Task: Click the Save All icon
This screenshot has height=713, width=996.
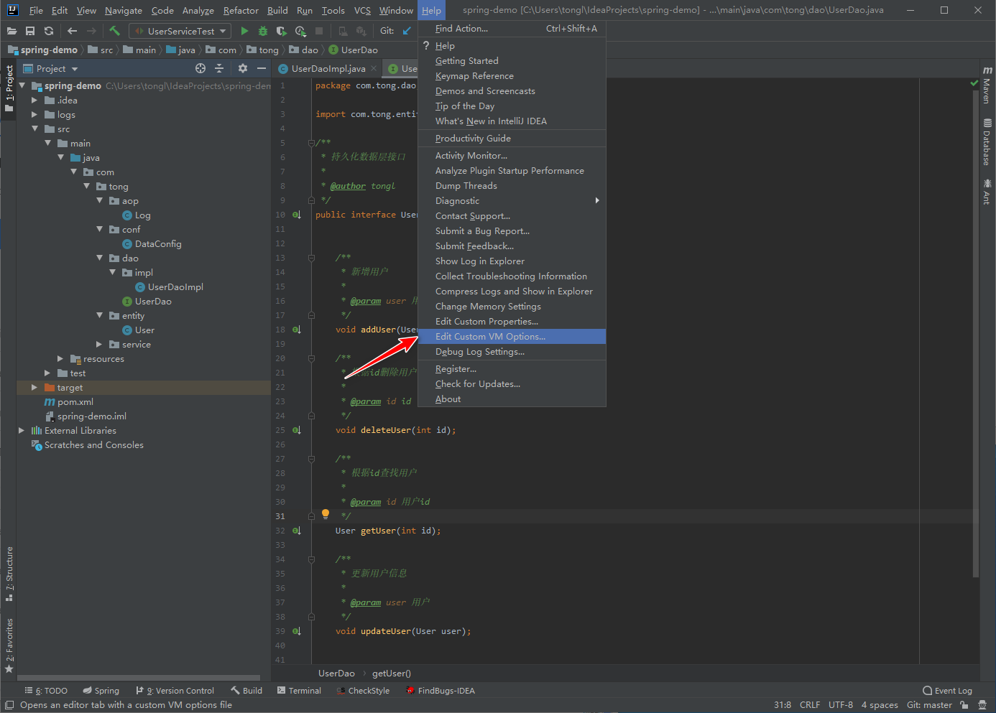Action: click(x=30, y=31)
